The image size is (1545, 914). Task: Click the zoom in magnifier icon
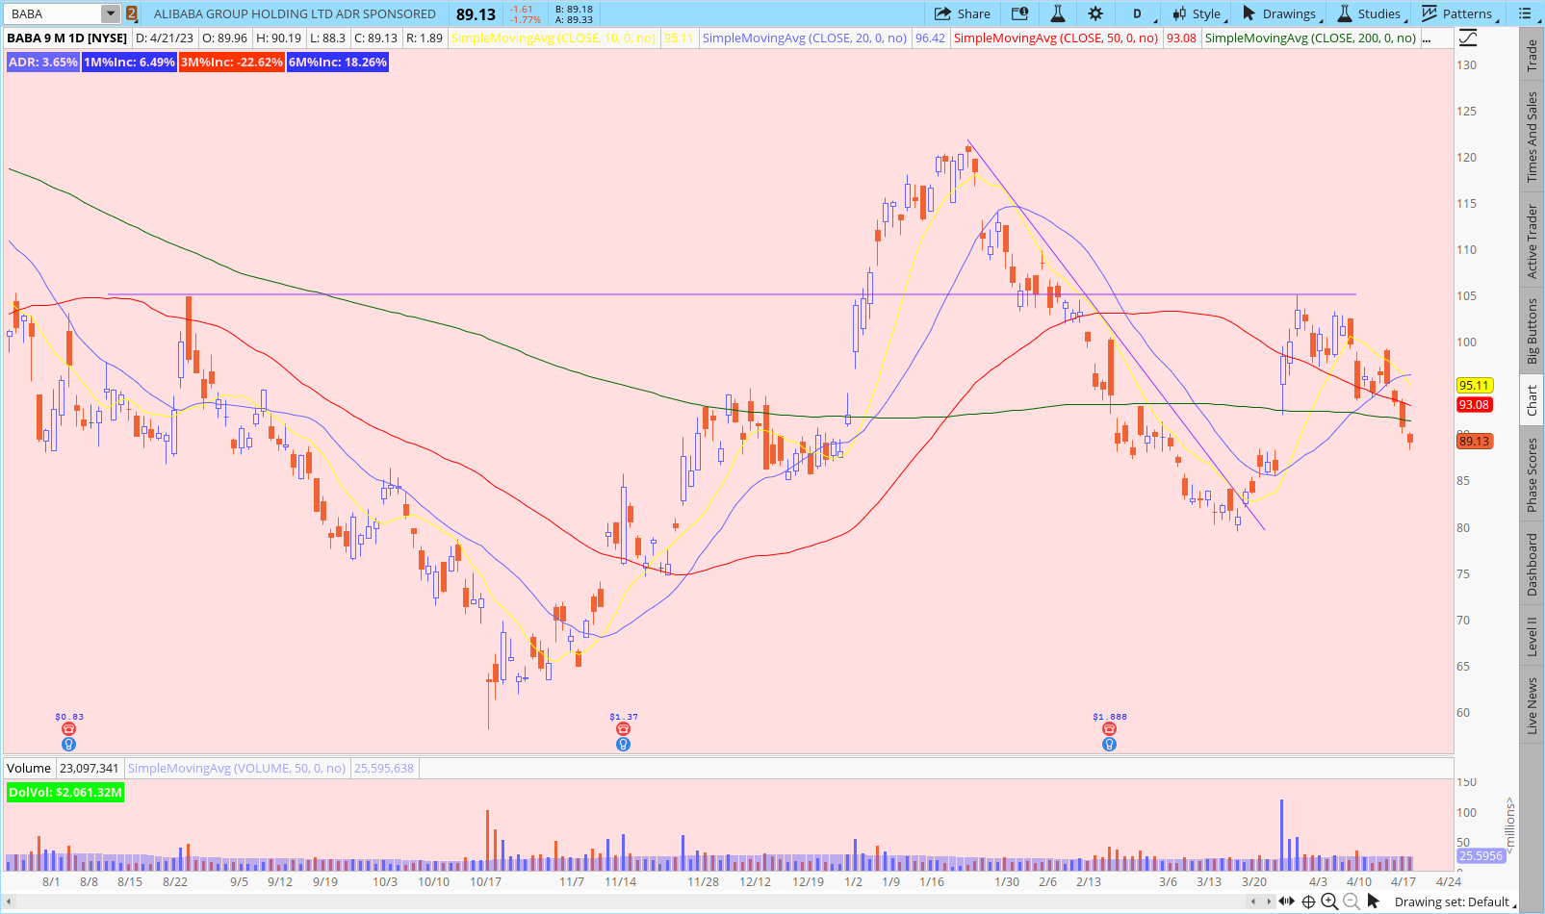tap(1329, 901)
